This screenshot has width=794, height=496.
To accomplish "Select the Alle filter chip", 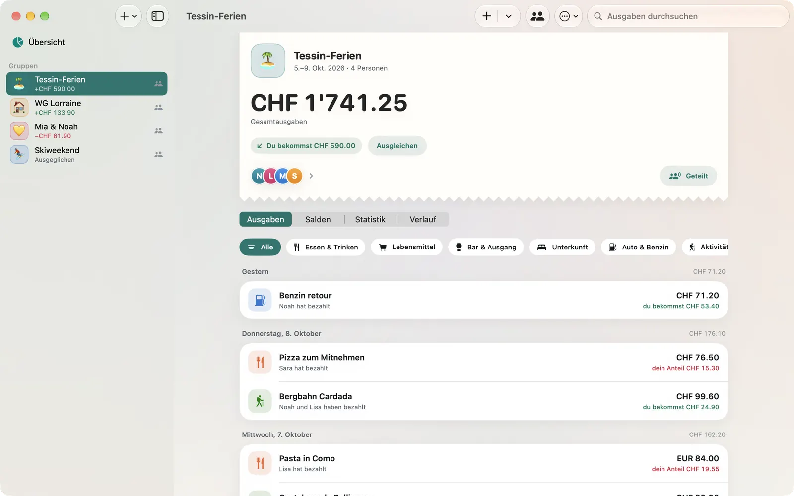I will click(260, 247).
